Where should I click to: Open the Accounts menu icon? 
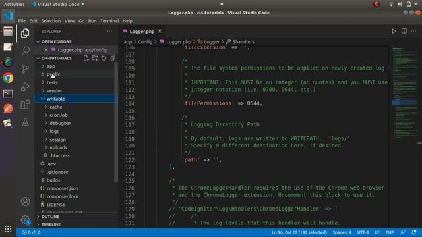click(25, 201)
